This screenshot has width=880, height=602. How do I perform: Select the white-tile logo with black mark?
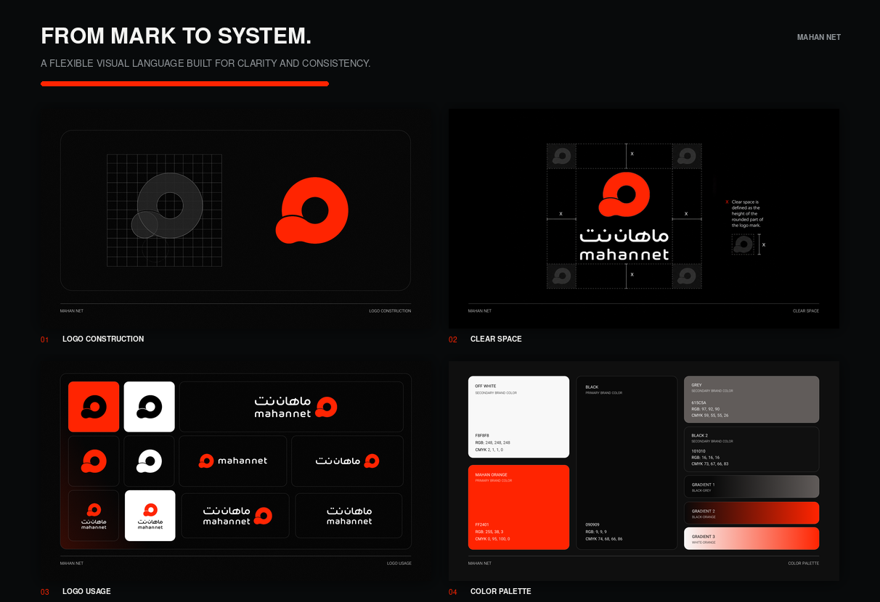pos(150,407)
